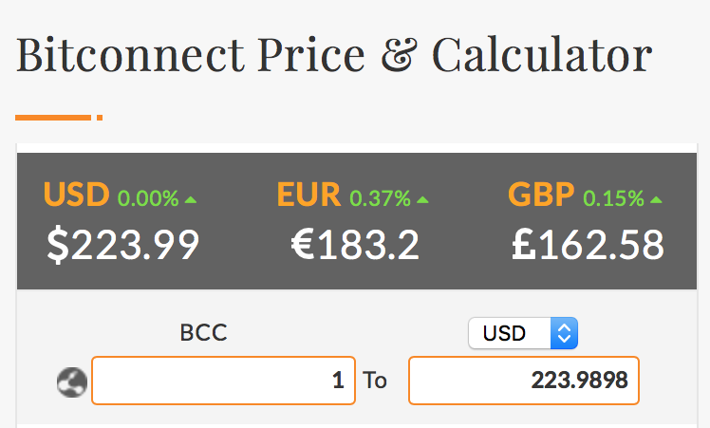Click the BCC label above the input
The width and height of the screenshot is (710, 428).
click(x=203, y=333)
